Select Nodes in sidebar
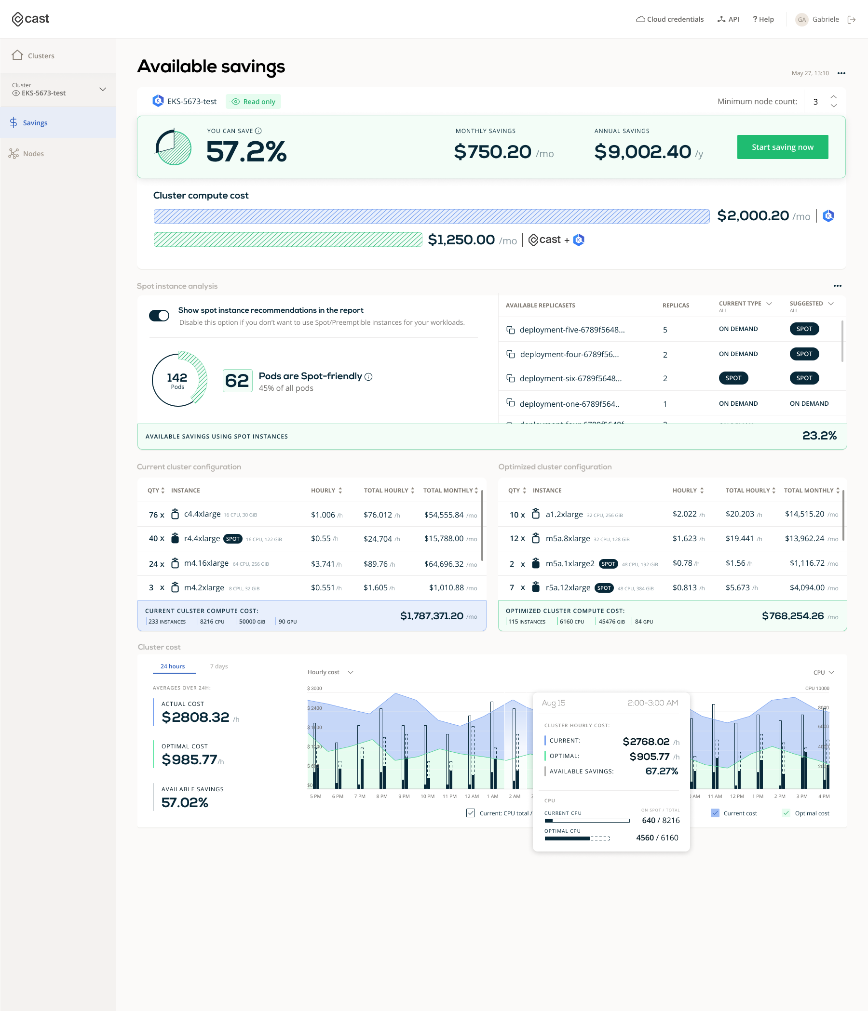 [27, 154]
